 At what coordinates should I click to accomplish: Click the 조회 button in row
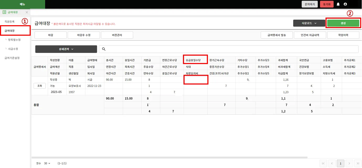(x=40, y=86)
